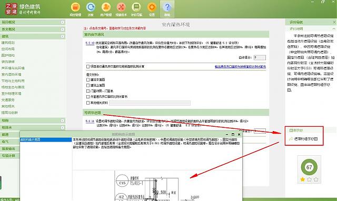Open the 报表输出 section

pyautogui.click(x=10, y=149)
